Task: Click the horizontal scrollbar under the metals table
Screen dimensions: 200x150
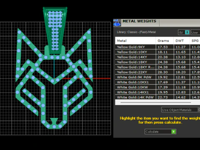Action: 156,102
